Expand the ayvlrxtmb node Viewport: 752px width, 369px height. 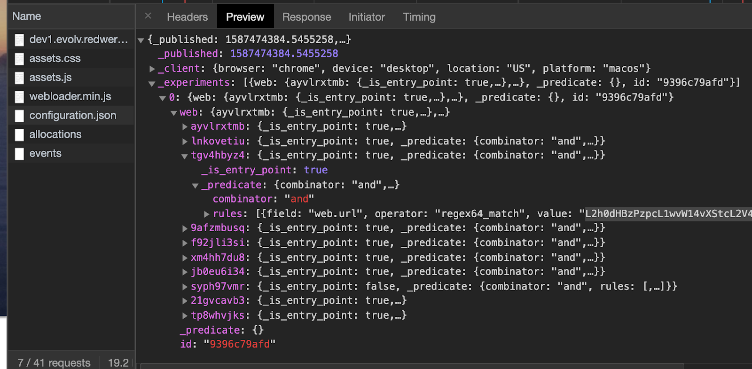(185, 127)
